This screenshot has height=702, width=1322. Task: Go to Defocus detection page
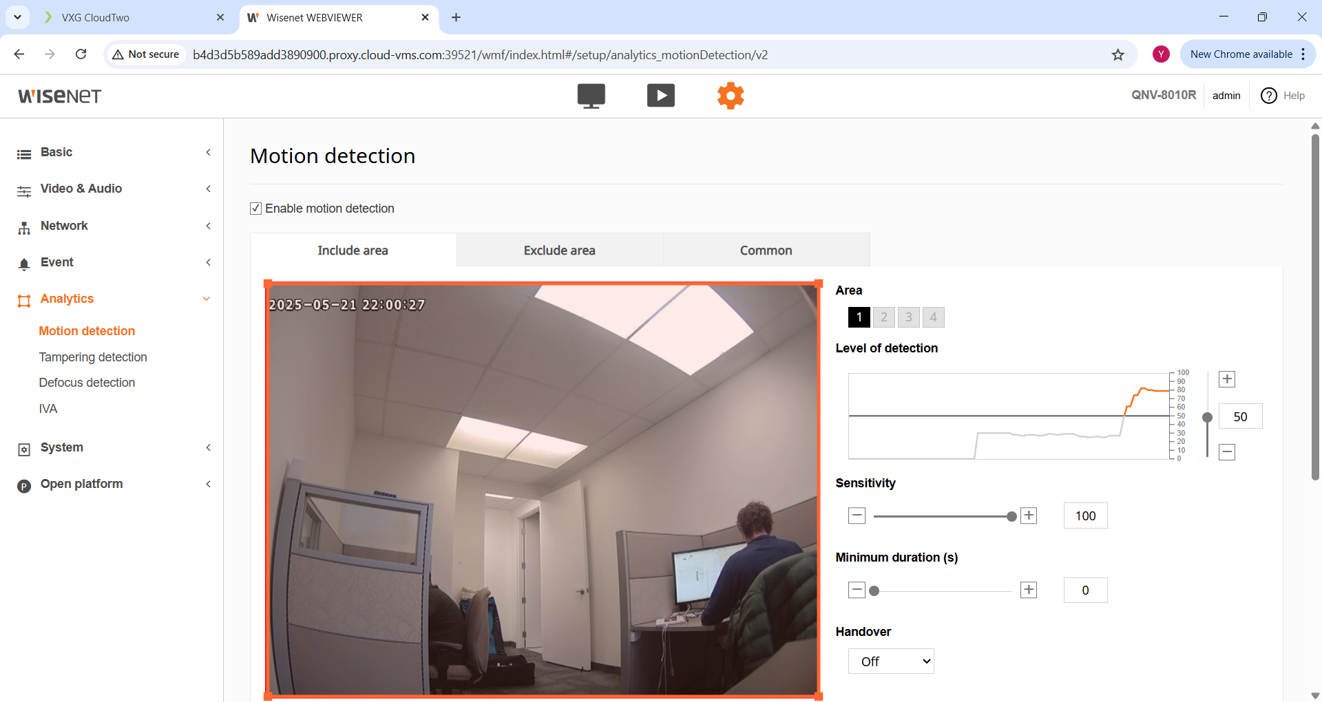pos(87,383)
